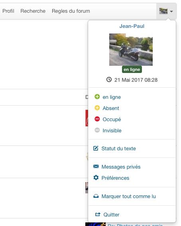Go to the Profil navigation item
The width and height of the screenshot is (181, 226).
pyautogui.click(x=8, y=11)
